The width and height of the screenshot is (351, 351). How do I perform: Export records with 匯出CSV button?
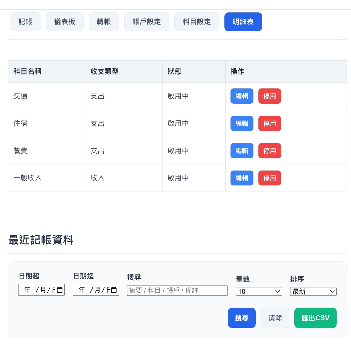click(x=315, y=318)
